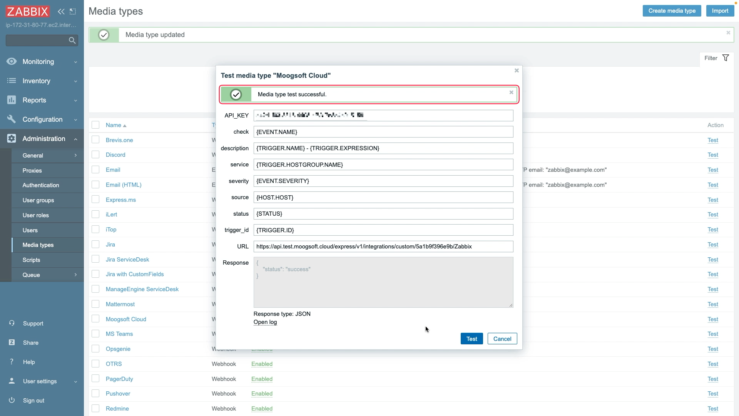Open the User roles menu item
This screenshot has width=739, height=416.
pyautogui.click(x=48, y=215)
